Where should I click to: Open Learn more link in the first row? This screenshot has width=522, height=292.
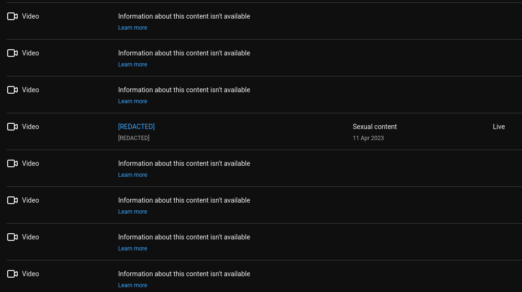[133, 28]
